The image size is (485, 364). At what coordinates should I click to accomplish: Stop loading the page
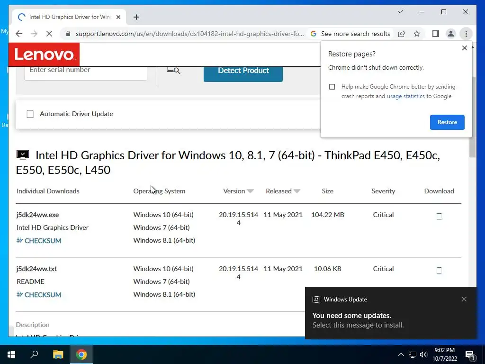(x=49, y=34)
